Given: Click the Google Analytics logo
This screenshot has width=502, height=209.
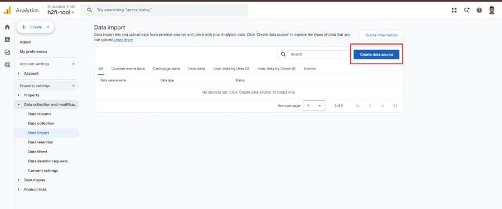Looking at the screenshot, I should [7, 11].
